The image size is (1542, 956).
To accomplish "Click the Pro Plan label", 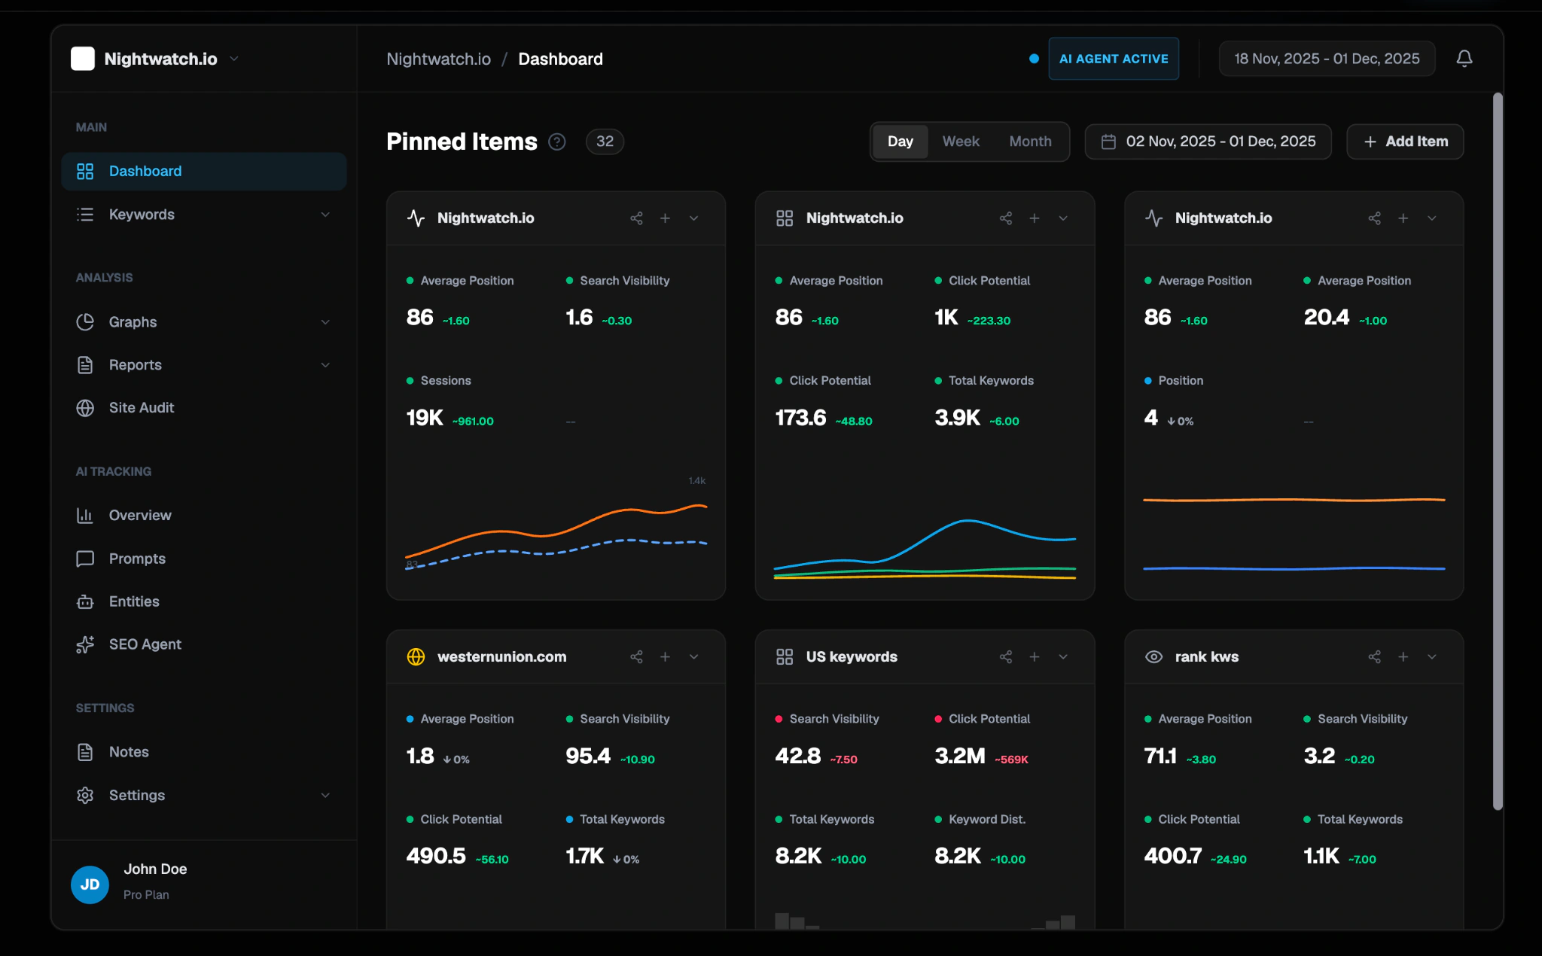I will 146,895.
